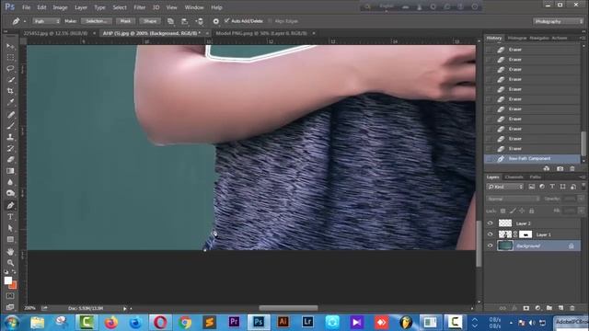
Task: Click the Shape button
Action: (150, 21)
